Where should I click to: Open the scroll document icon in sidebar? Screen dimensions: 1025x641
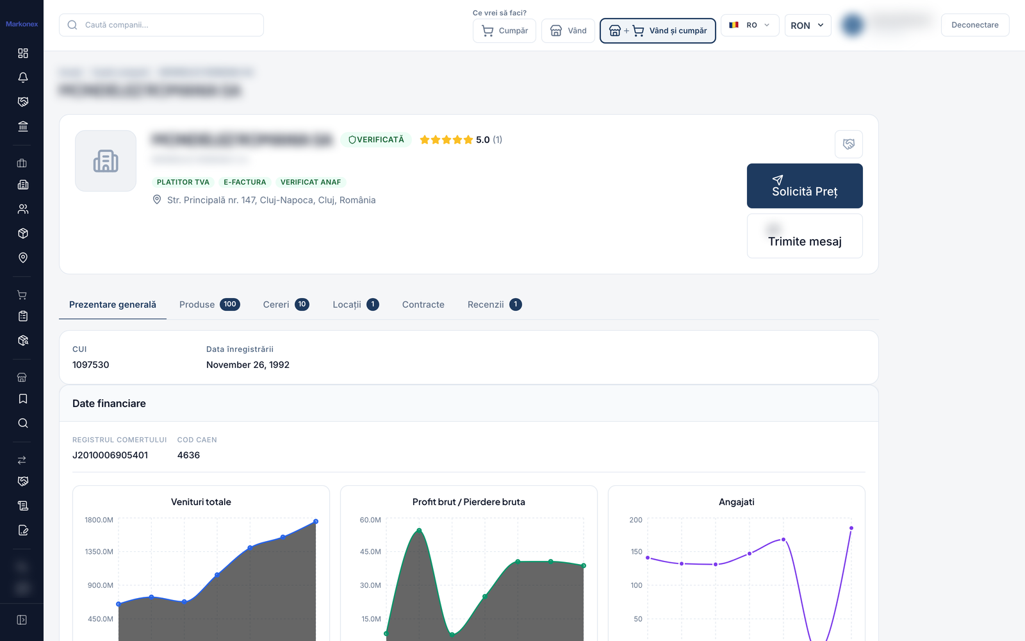[23, 506]
